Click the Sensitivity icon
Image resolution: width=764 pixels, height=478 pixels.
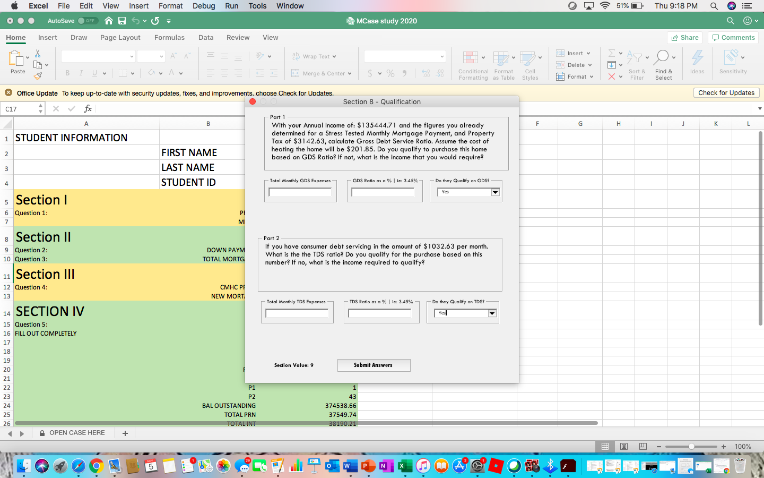731,57
